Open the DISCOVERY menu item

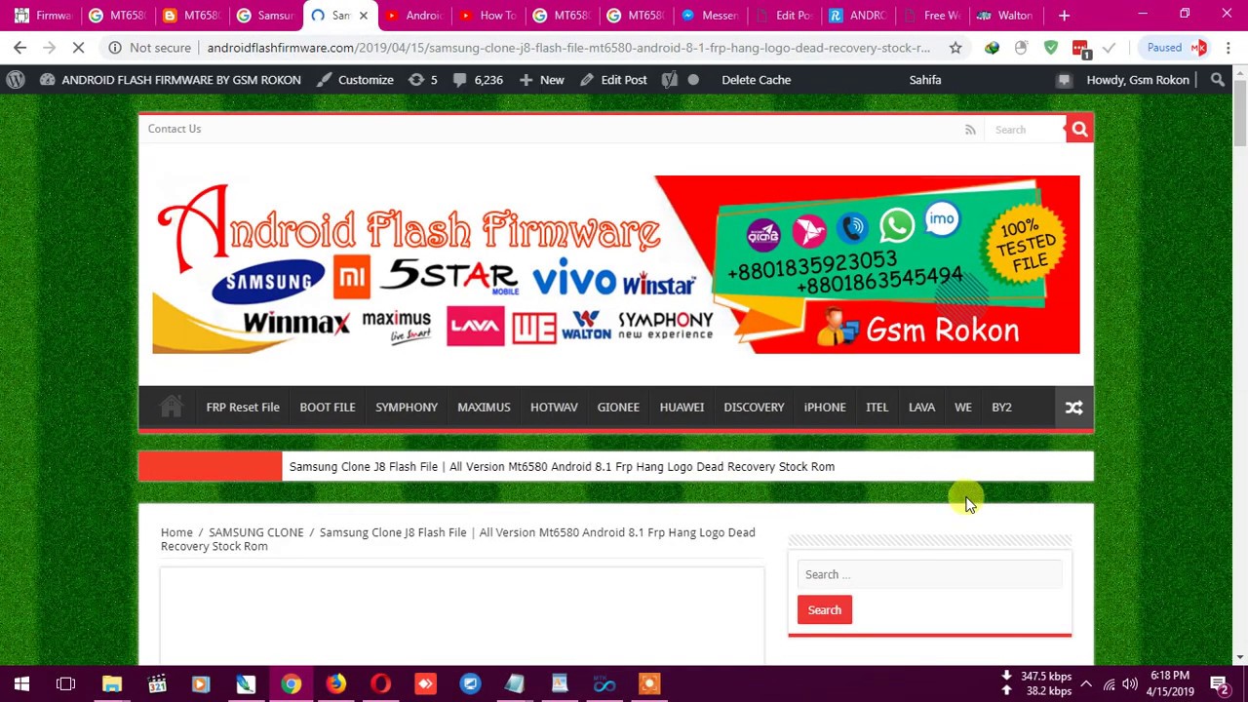click(754, 407)
